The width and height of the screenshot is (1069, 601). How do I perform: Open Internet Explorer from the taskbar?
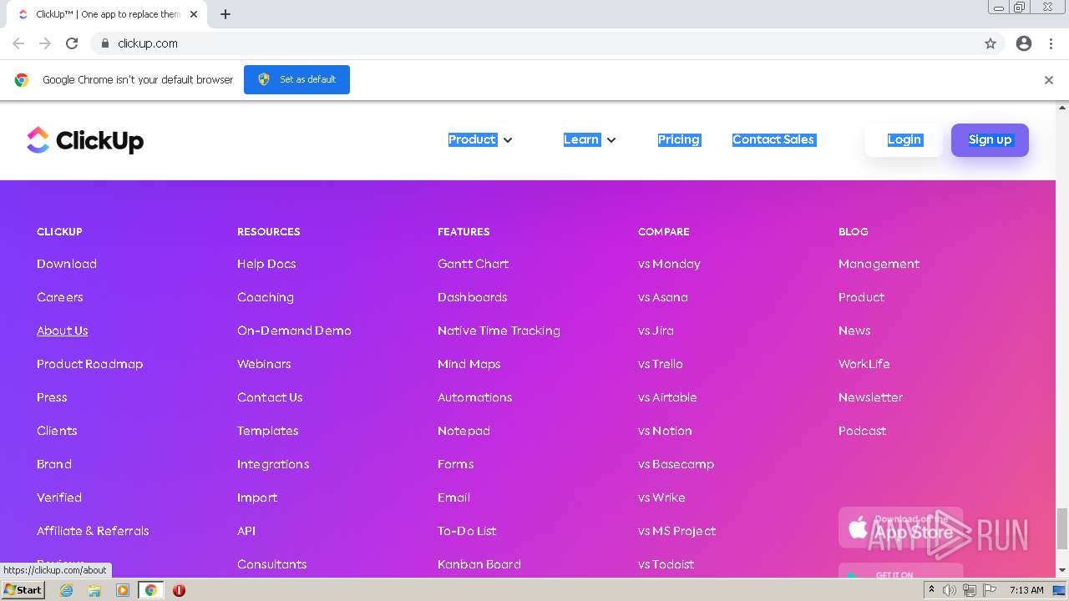(67, 590)
